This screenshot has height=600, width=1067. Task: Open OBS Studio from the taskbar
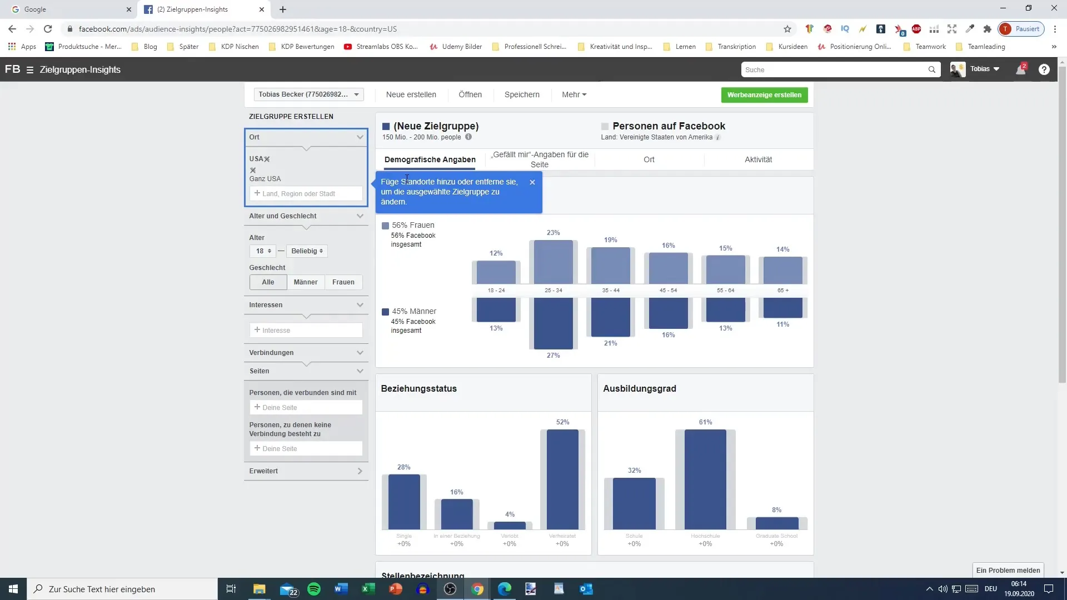[x=450, y=589]
